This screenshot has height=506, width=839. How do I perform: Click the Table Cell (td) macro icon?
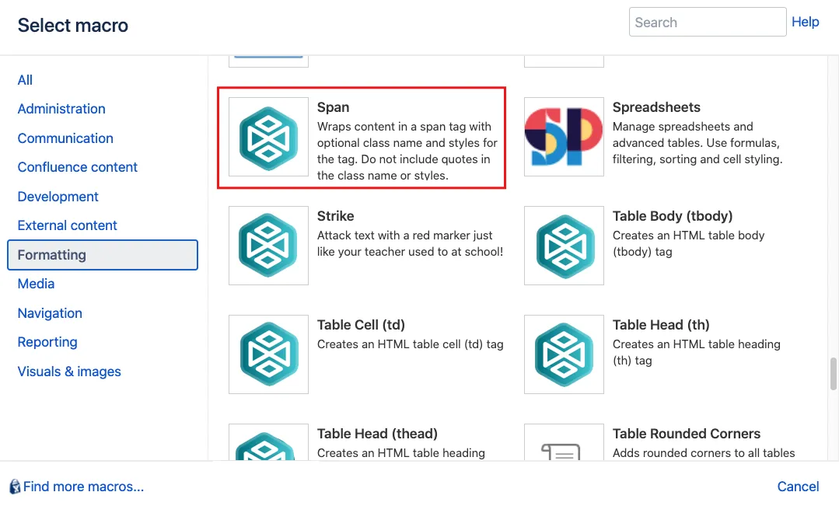point(268,354)
